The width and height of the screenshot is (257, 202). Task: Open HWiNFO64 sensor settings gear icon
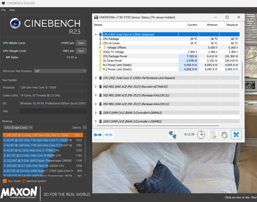[224, 135]
